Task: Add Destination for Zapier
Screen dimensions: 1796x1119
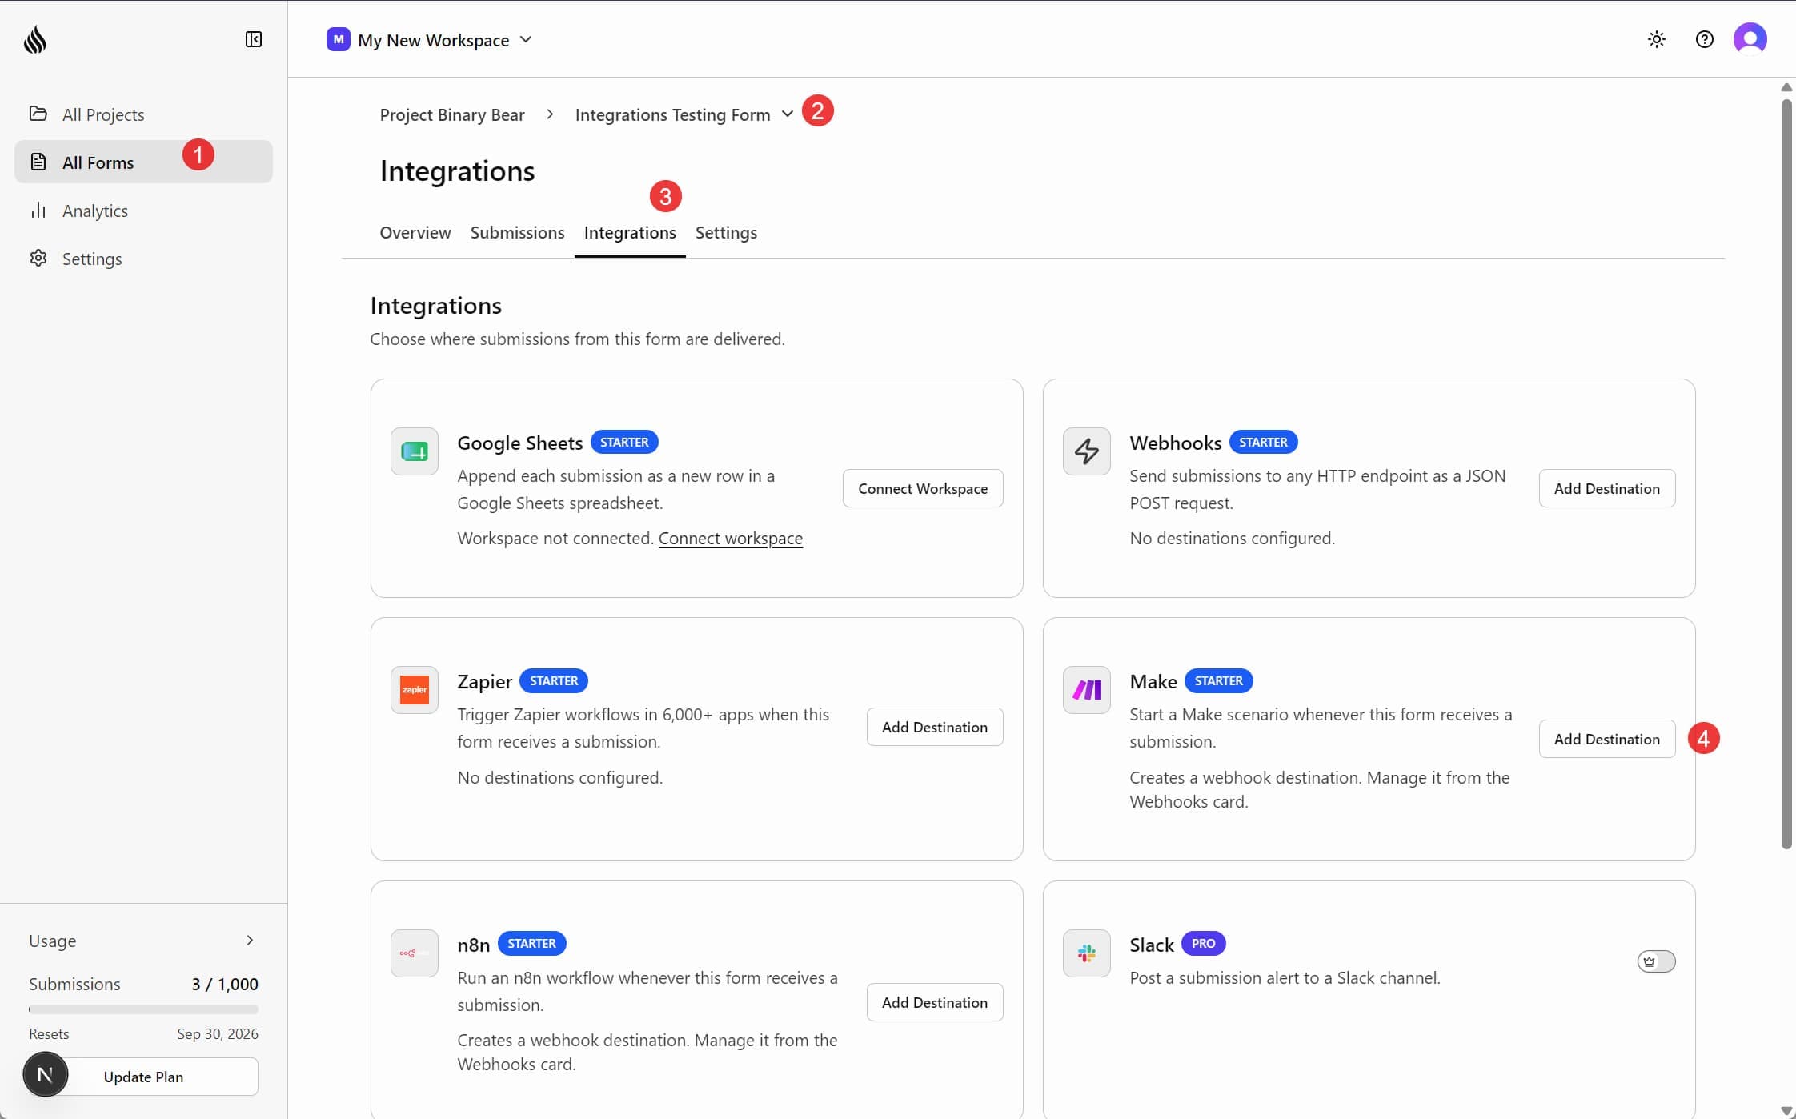Action: (x=935, y=727)
